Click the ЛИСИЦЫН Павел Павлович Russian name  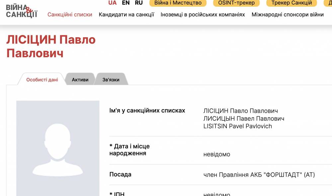click(244, 118)
